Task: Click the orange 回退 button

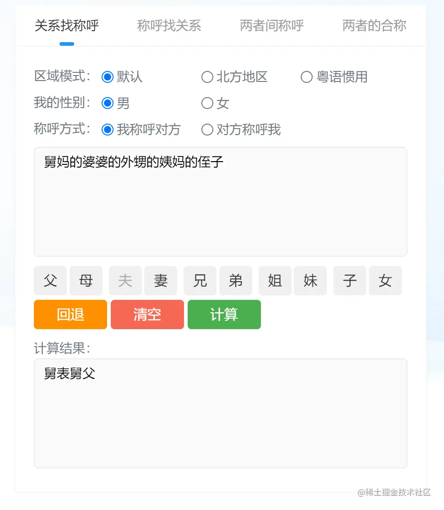Action: click(x=70, y=315)
